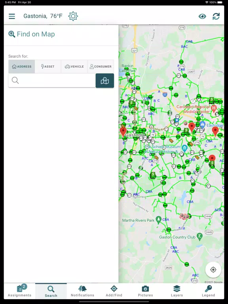Open the hamburger menu
228x304 pixels.
pyautogui.click(x=12, y=16)
